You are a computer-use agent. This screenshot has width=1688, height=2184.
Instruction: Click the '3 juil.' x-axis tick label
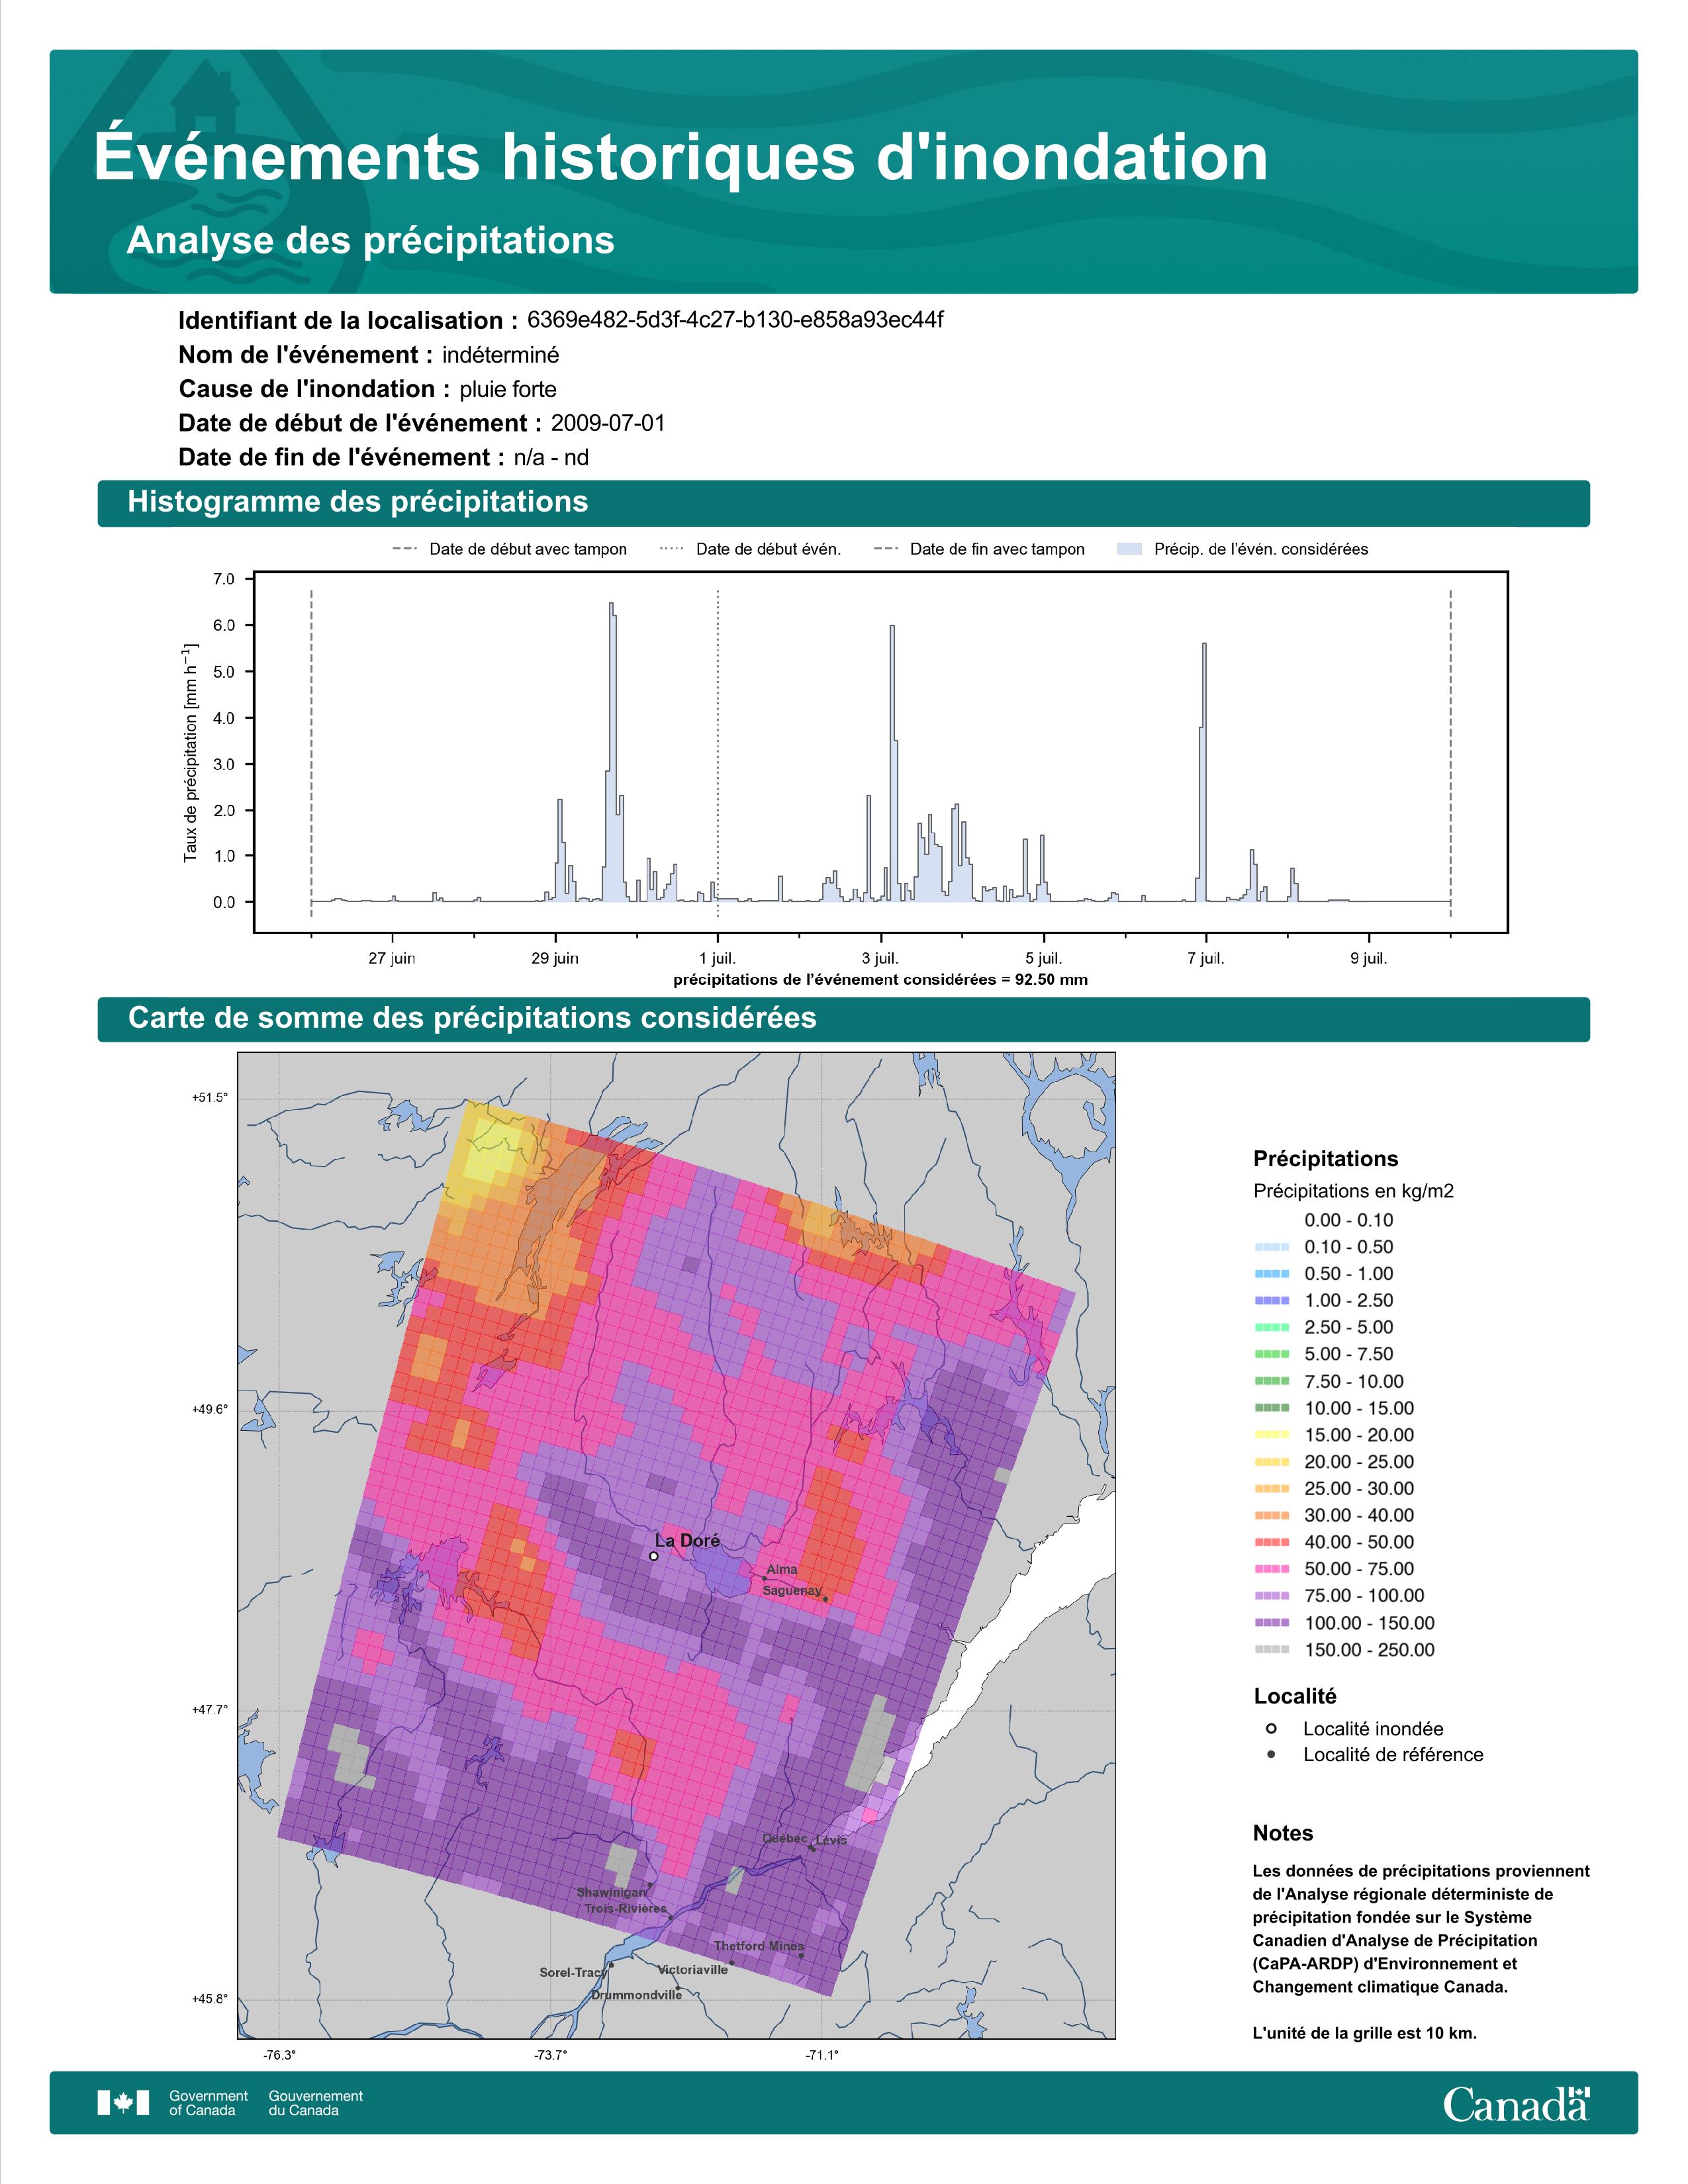pyautogui.click(x=880, y=959)
